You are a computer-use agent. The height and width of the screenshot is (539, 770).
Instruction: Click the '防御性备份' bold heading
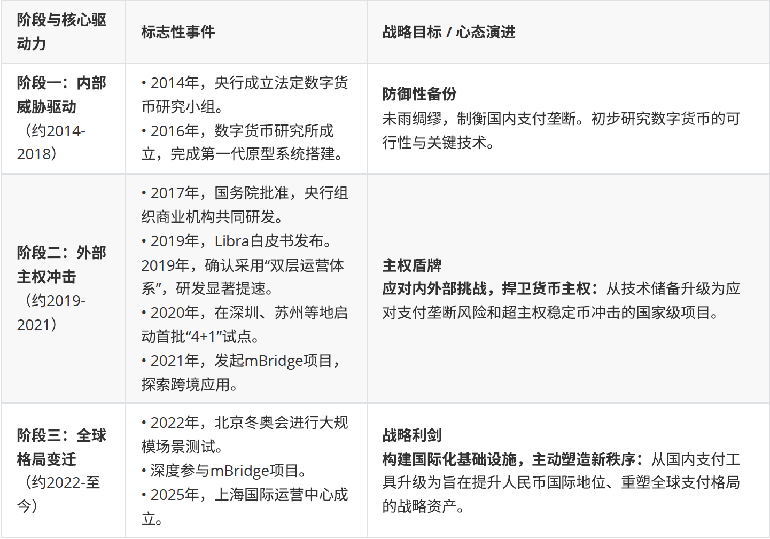coord(419,94)
